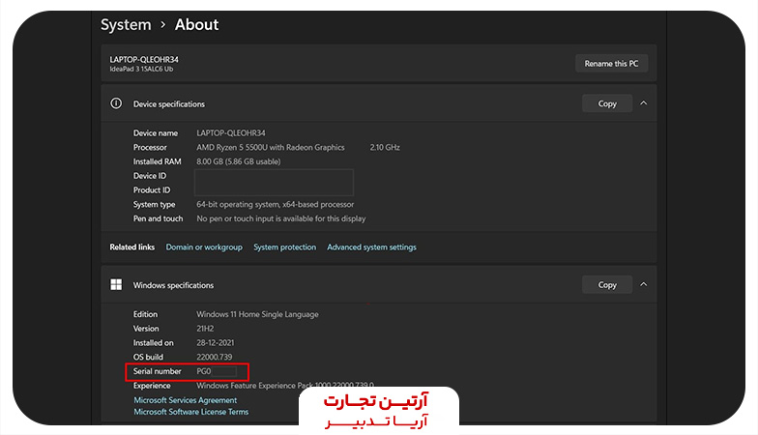Click the LAPTOP-QLEOHR34 name in the top card
Screen dimensions: 758x435
(144, 59)
